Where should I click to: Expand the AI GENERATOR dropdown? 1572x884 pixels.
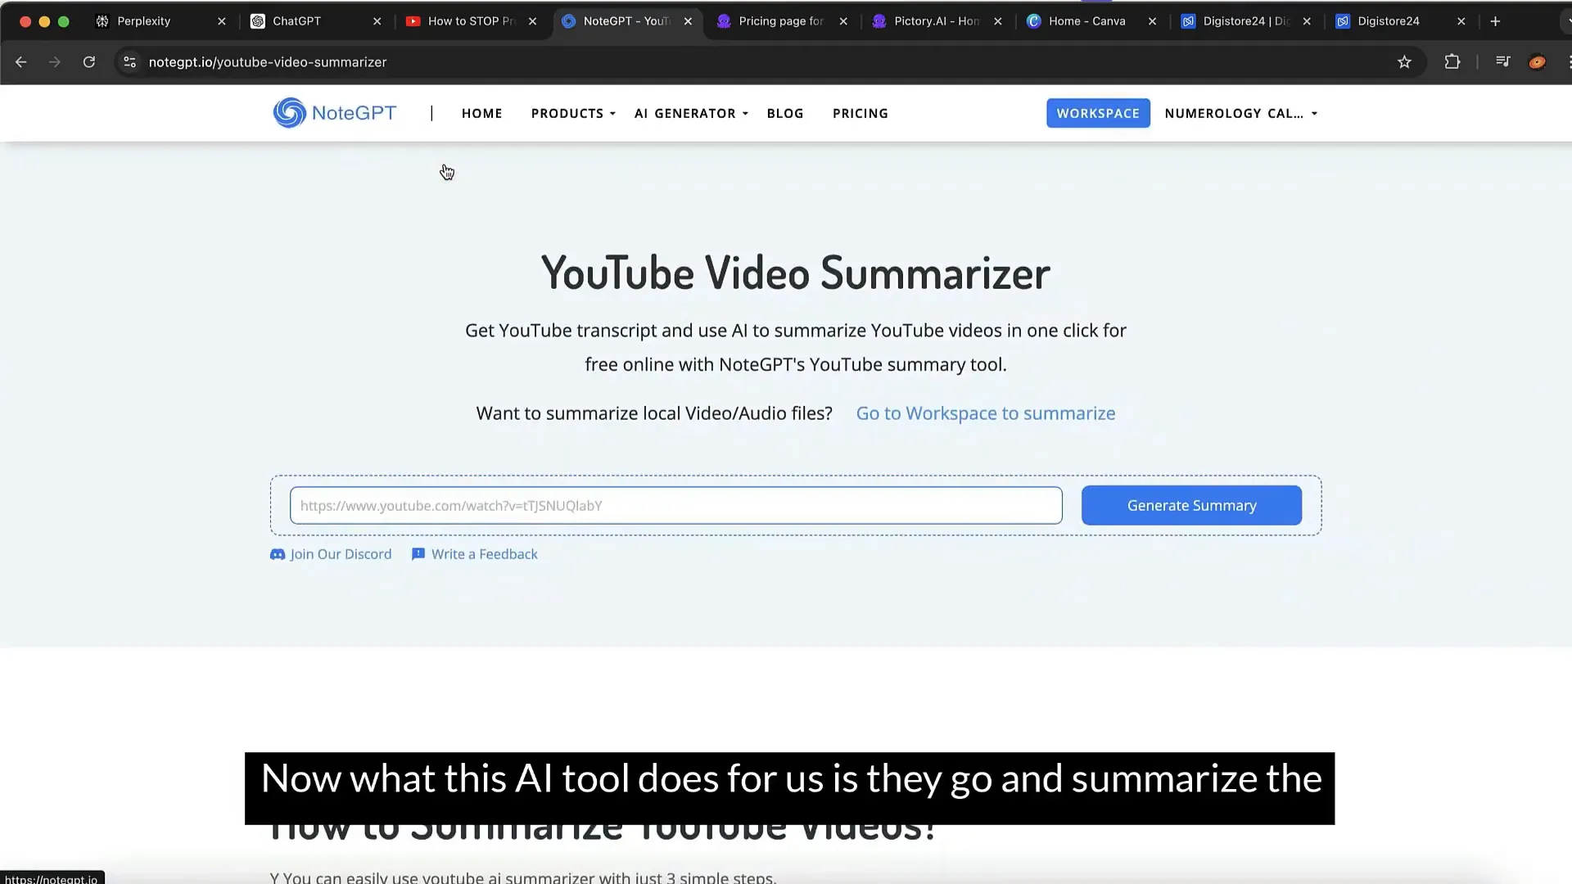691,114
